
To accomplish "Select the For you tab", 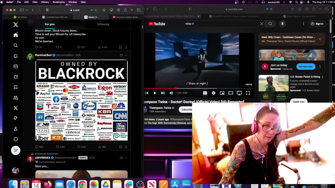I will tap(49, 24).
